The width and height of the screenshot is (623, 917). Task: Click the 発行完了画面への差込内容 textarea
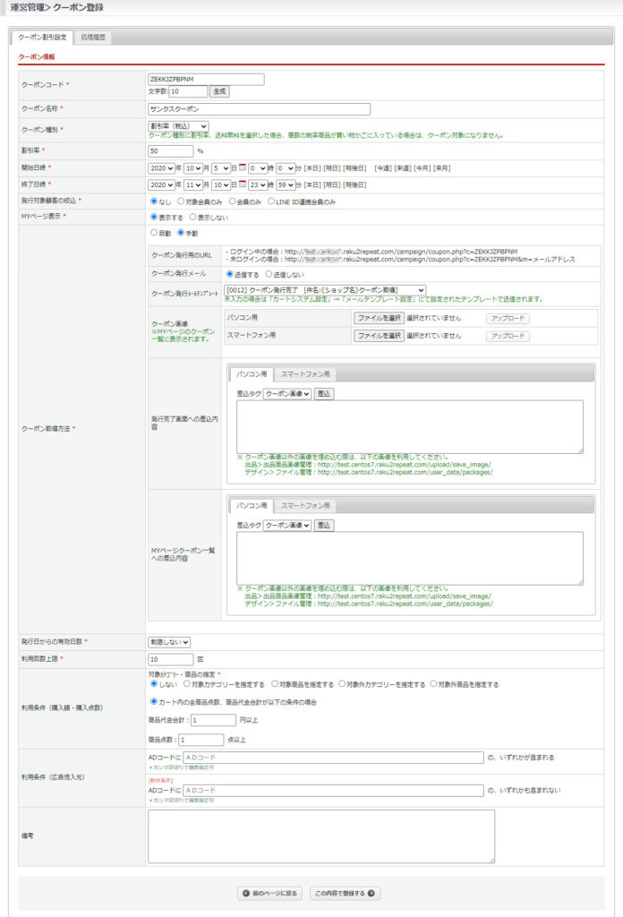(410, 427)
